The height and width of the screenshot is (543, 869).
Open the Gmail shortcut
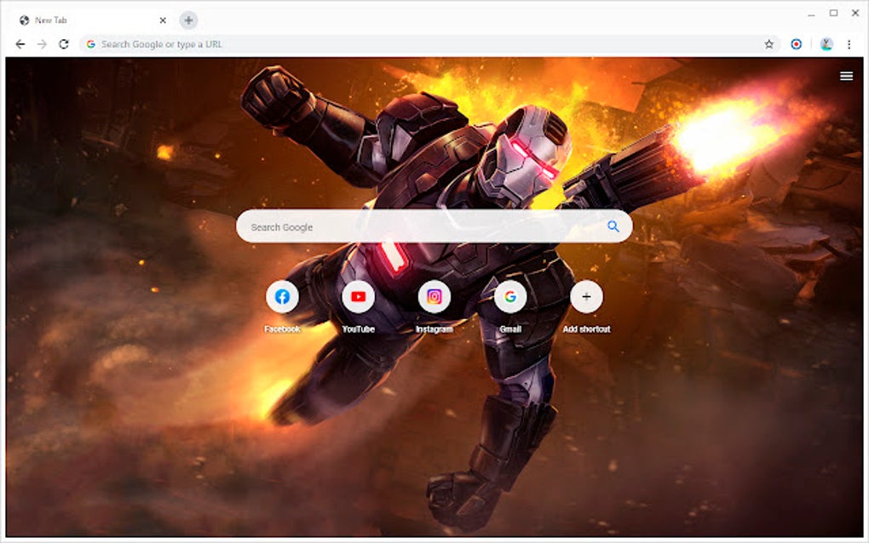(x=509, y=296)
